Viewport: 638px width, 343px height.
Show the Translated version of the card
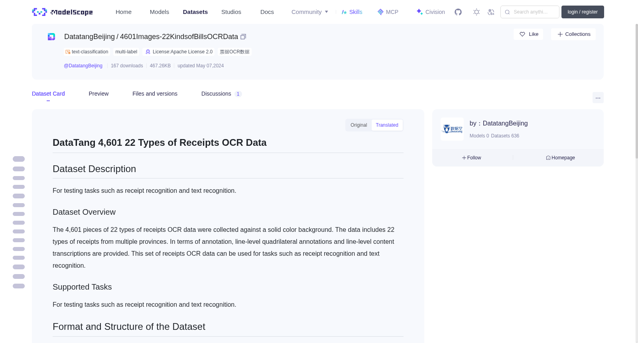point(387,125)
